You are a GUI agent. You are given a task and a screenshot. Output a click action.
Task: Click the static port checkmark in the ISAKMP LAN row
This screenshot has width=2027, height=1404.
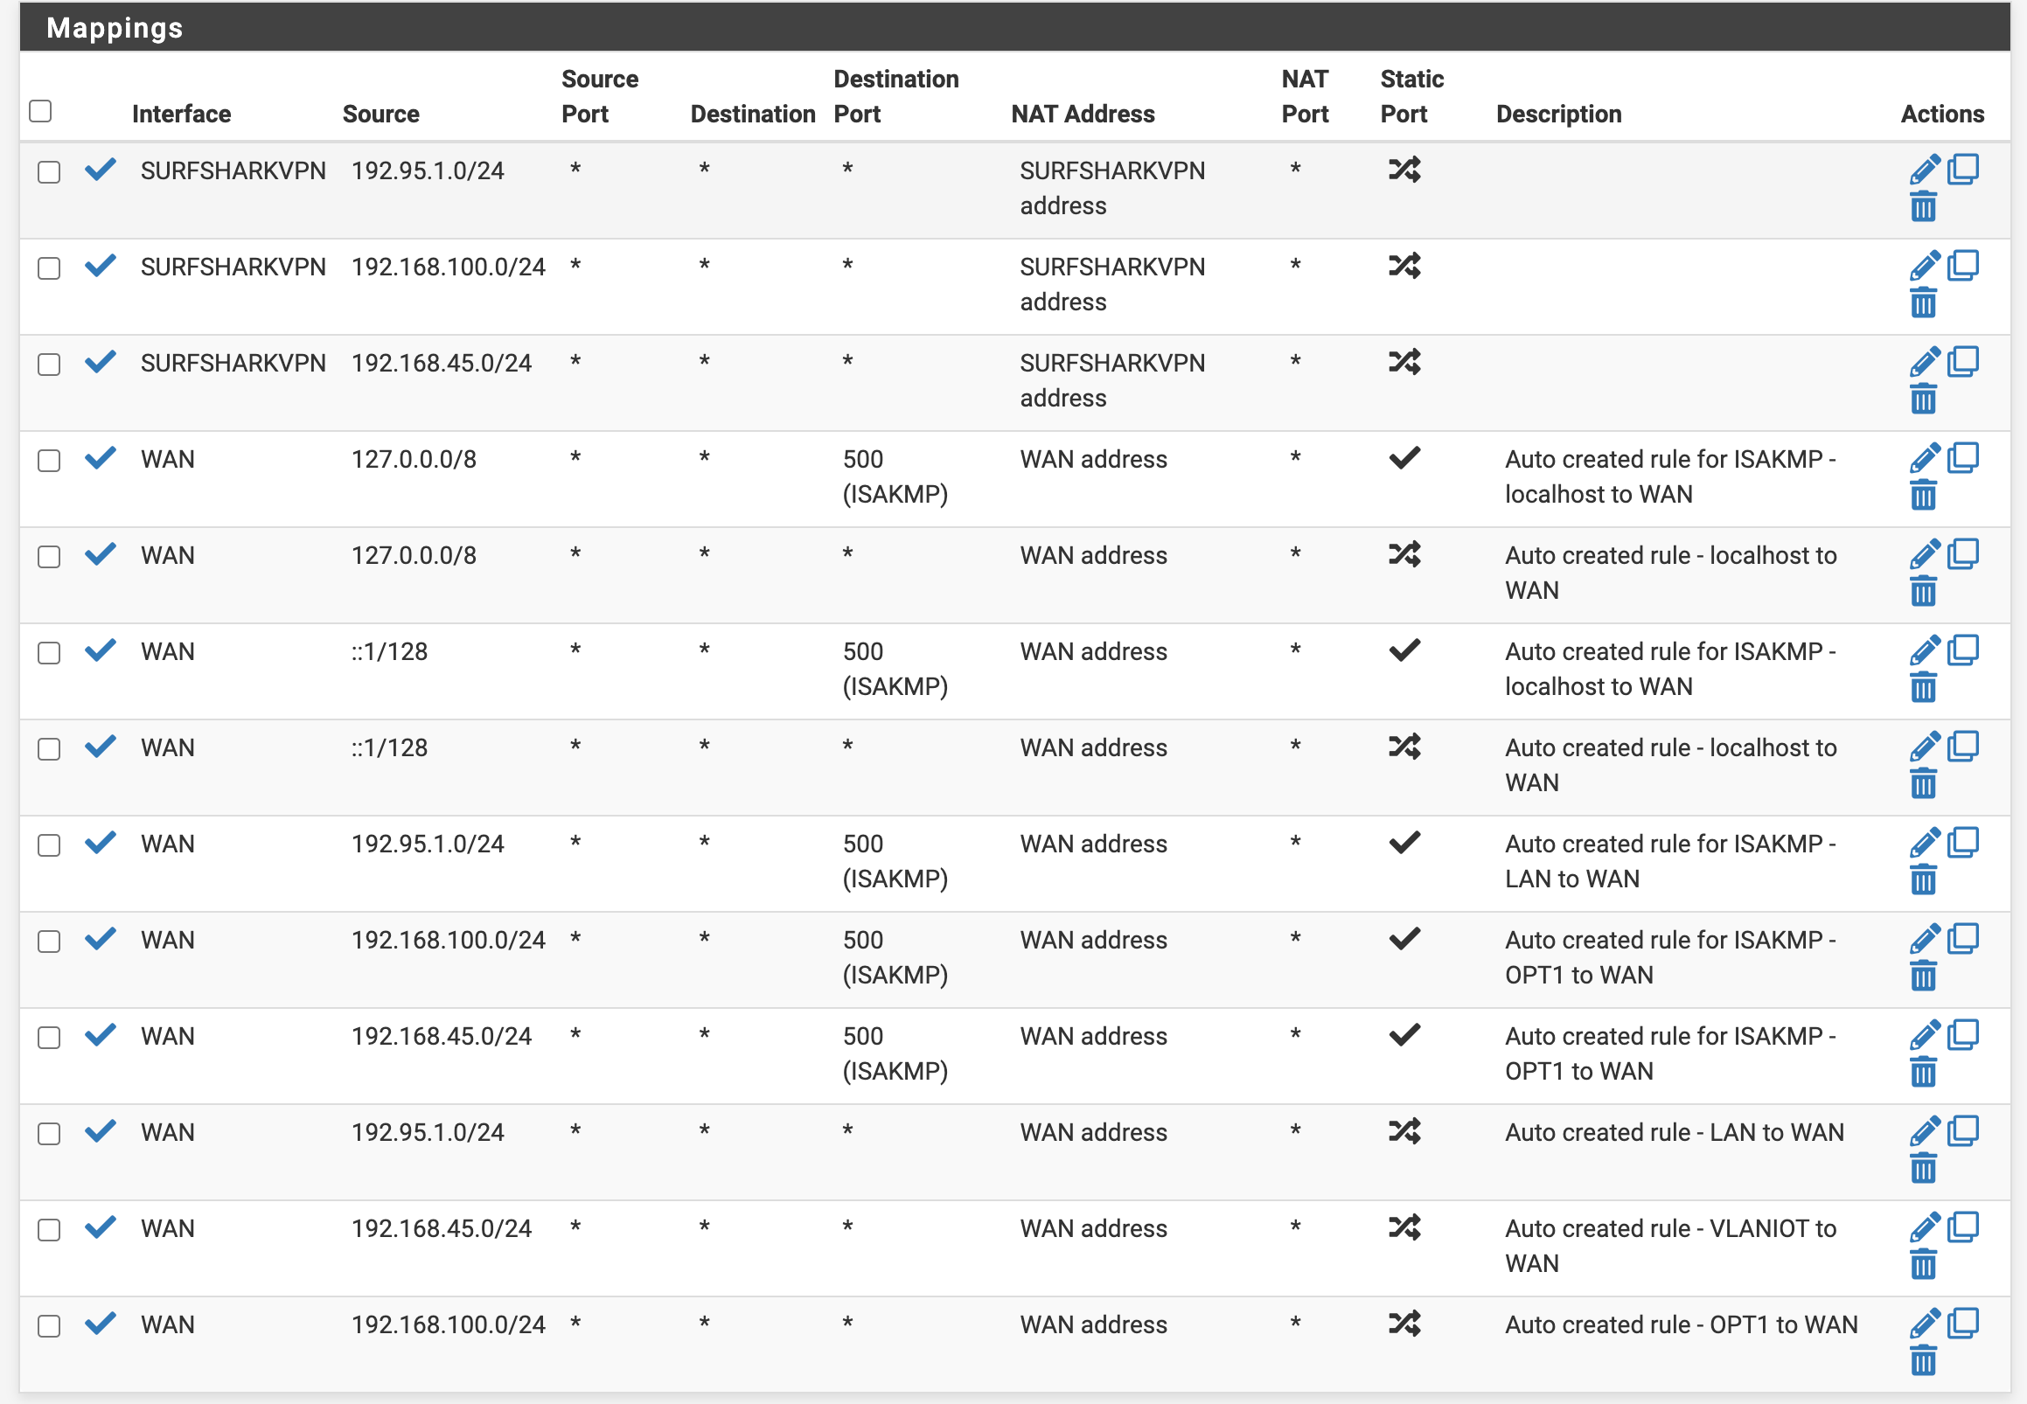click(1404, 842)
